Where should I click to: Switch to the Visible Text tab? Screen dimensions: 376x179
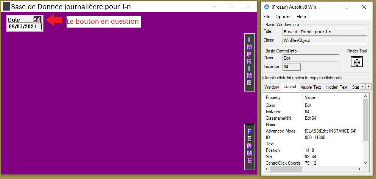tap(311, 87)
